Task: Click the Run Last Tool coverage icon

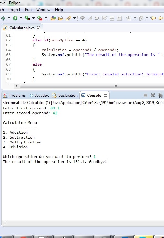Action: pyautogui.click(x=27, y=18)
